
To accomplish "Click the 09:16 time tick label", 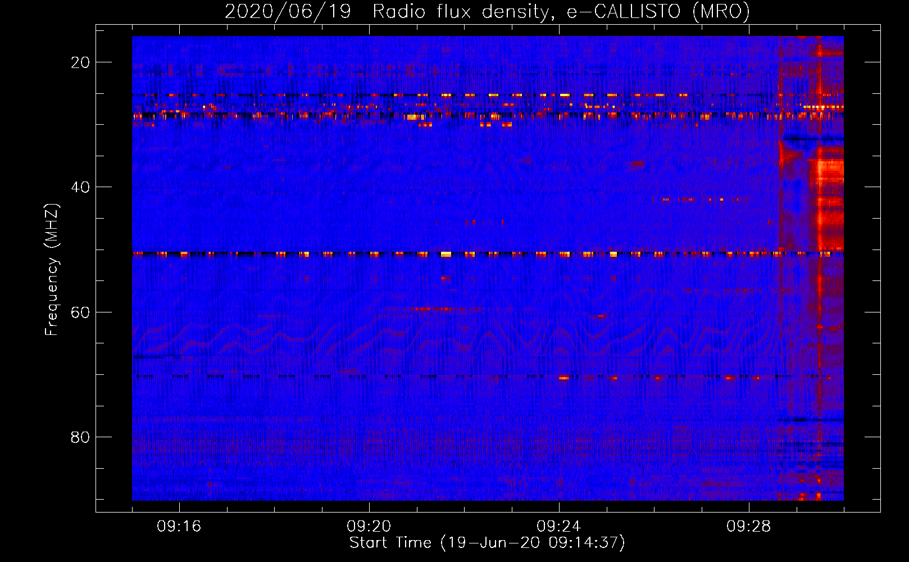I will point(179,527).
